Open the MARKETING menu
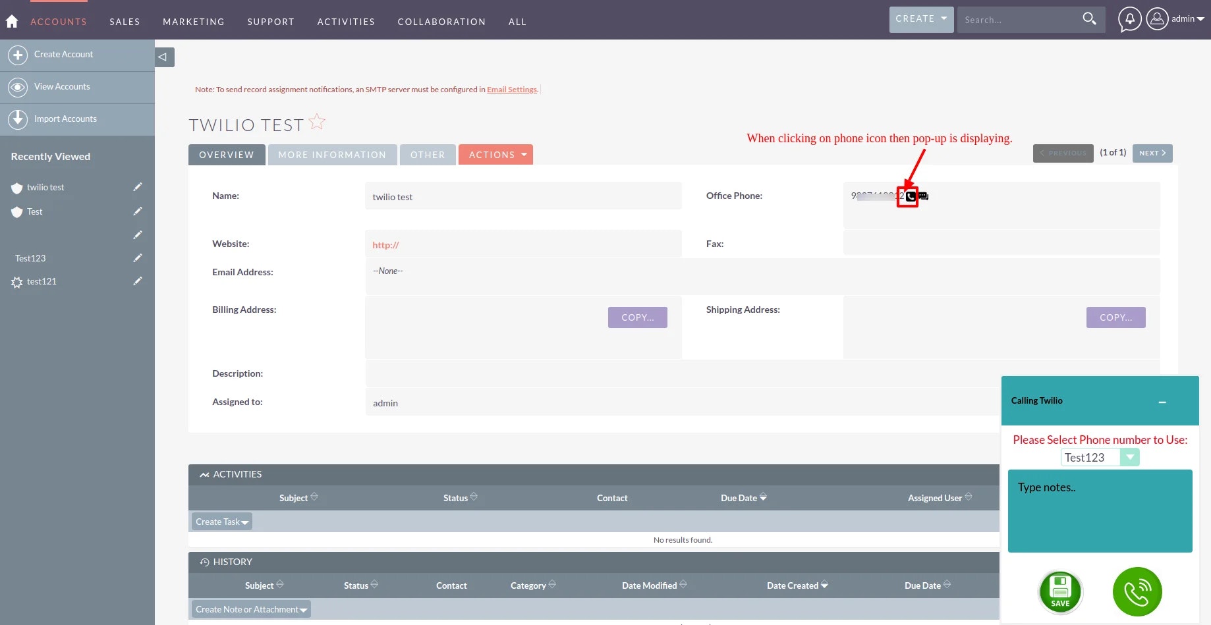 pos(194,22)
